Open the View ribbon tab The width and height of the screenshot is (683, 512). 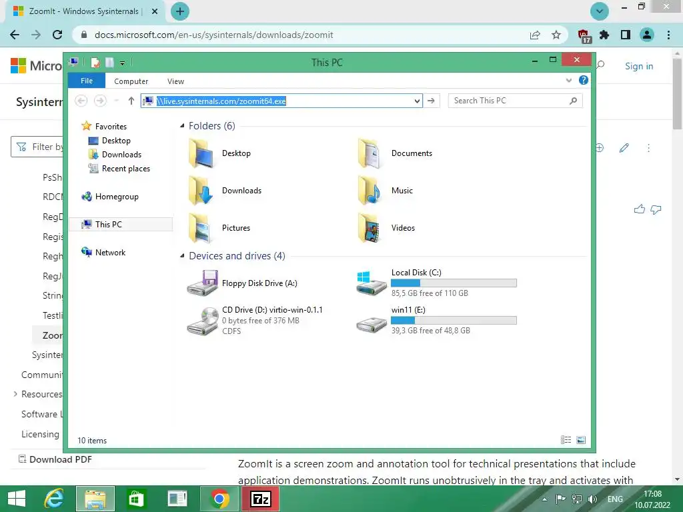click(x=175, y=81)
